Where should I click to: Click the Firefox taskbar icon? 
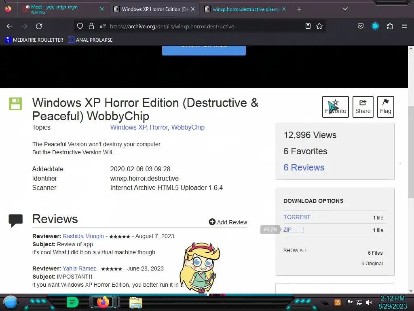[x=103, y=302]
